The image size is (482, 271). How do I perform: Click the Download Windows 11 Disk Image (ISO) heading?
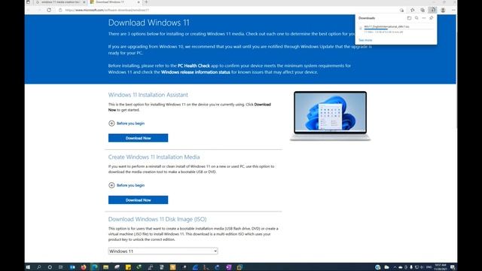click(x=157, y=219)
